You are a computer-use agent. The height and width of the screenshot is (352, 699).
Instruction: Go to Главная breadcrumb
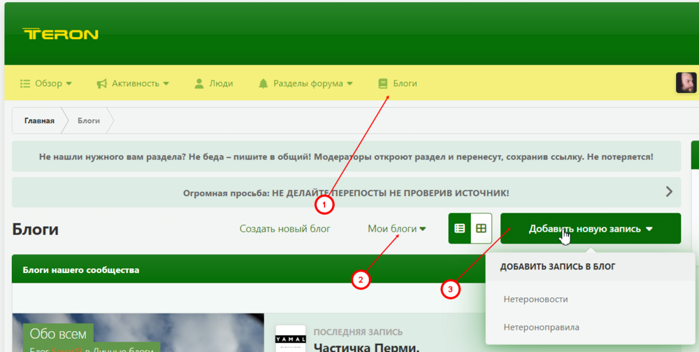[x=39, y=120]
